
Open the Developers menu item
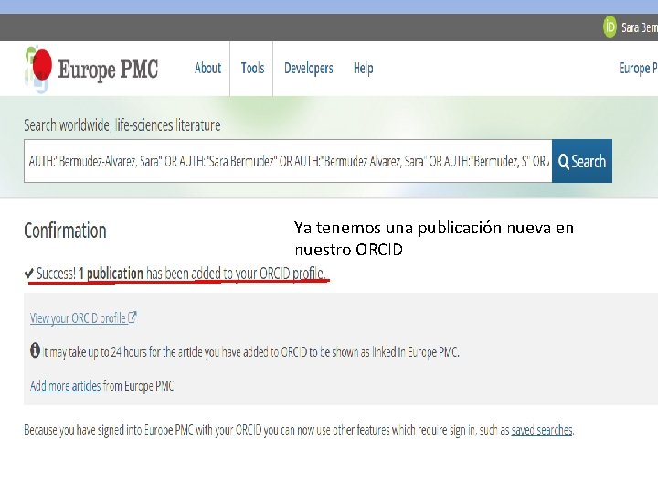pyautogui.click(x=309, y=68)
